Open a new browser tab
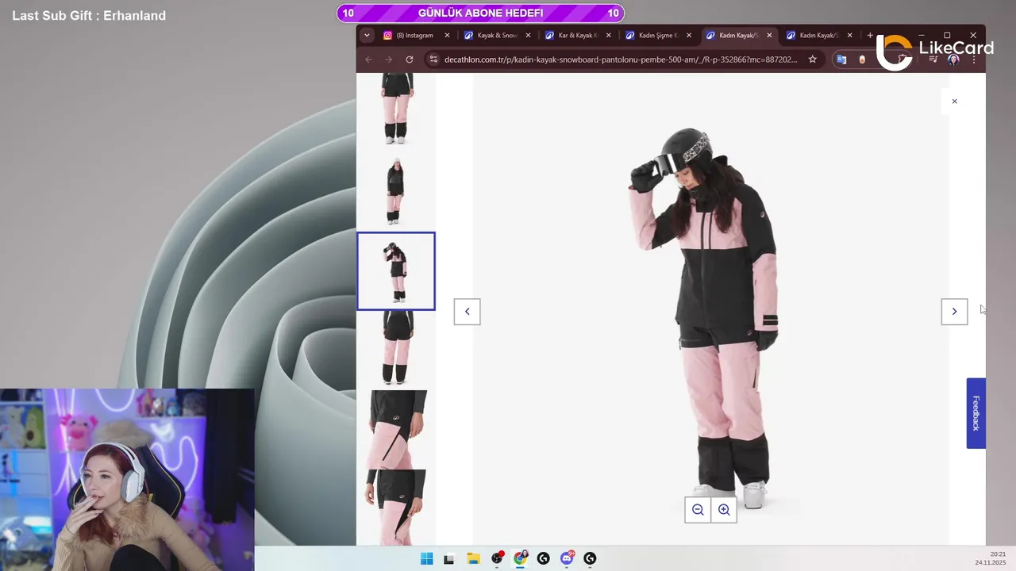 [870, 35]
